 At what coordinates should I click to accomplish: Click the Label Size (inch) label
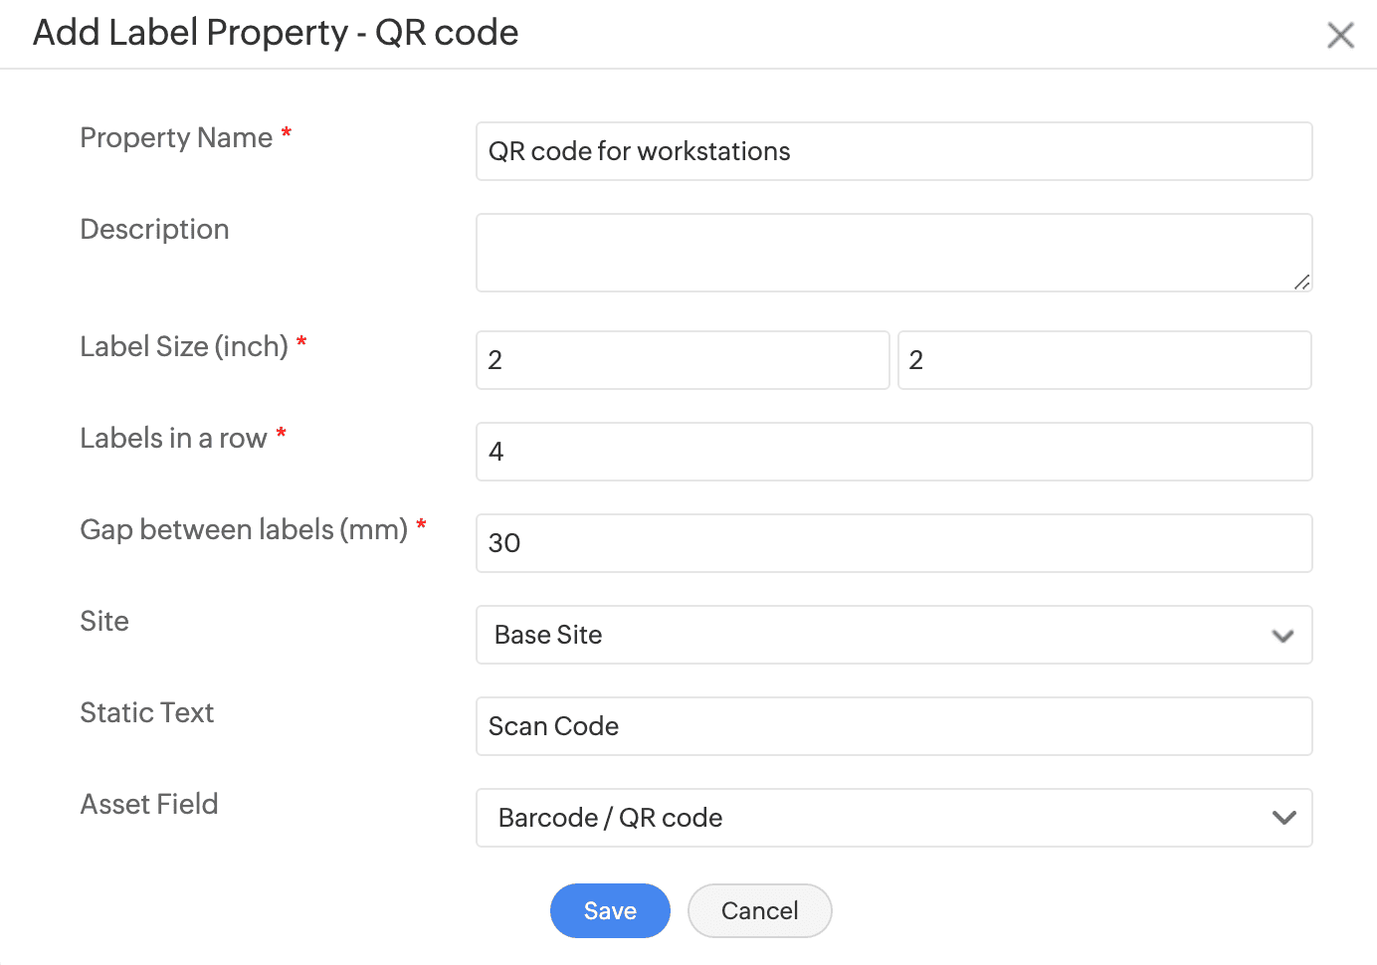click(184, 346)
